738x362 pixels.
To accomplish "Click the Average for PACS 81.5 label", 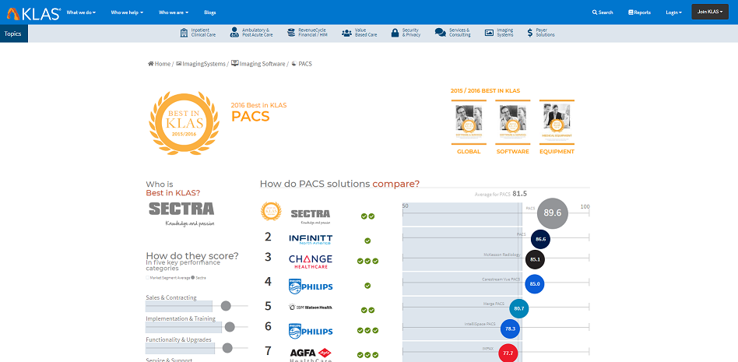I will pos(501,194).
